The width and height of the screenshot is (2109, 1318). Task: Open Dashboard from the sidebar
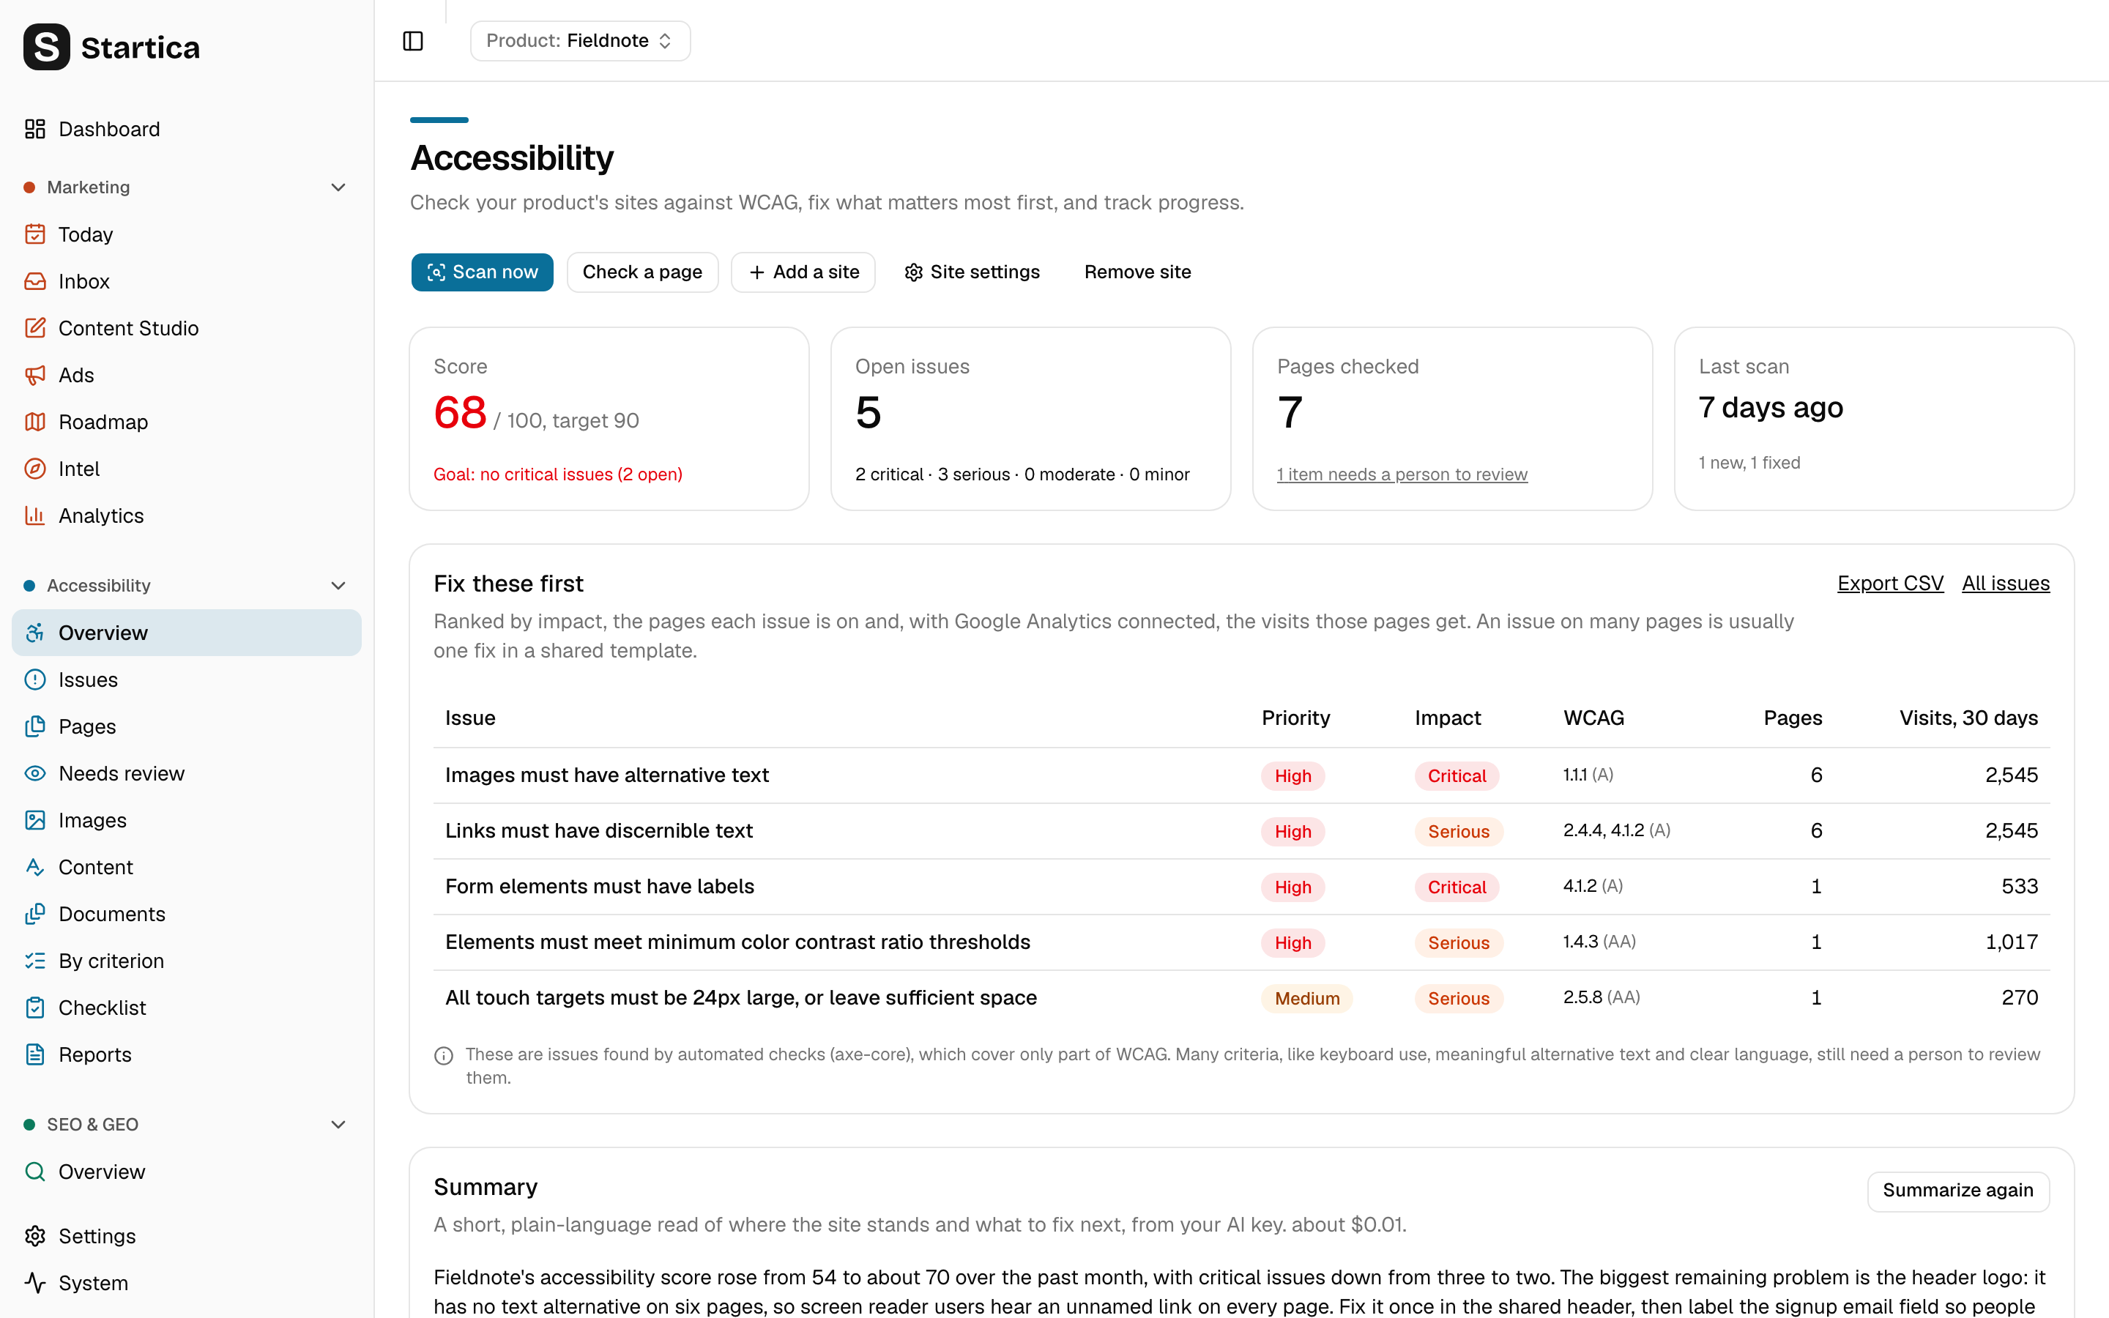[187, 129]
